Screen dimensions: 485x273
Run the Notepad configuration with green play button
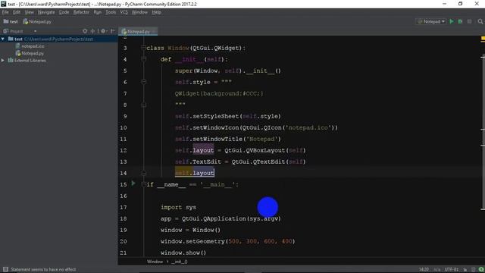click(x=452, y=21)
